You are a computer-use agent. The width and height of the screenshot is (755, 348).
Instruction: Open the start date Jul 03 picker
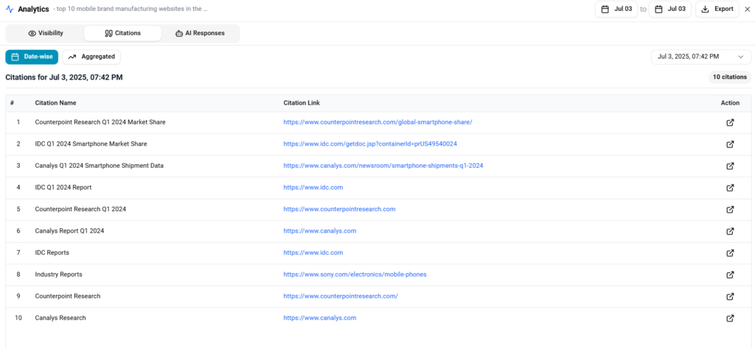616,9
